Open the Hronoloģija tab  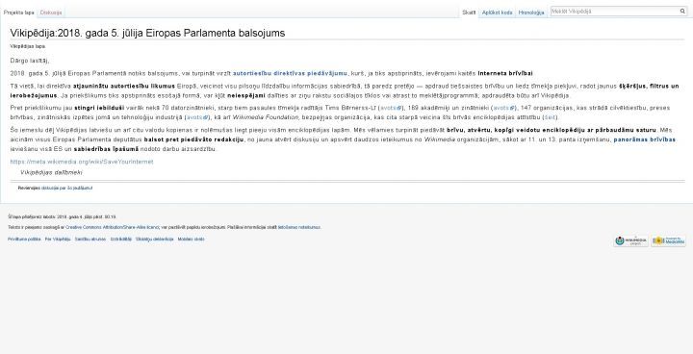pos(531,13)
